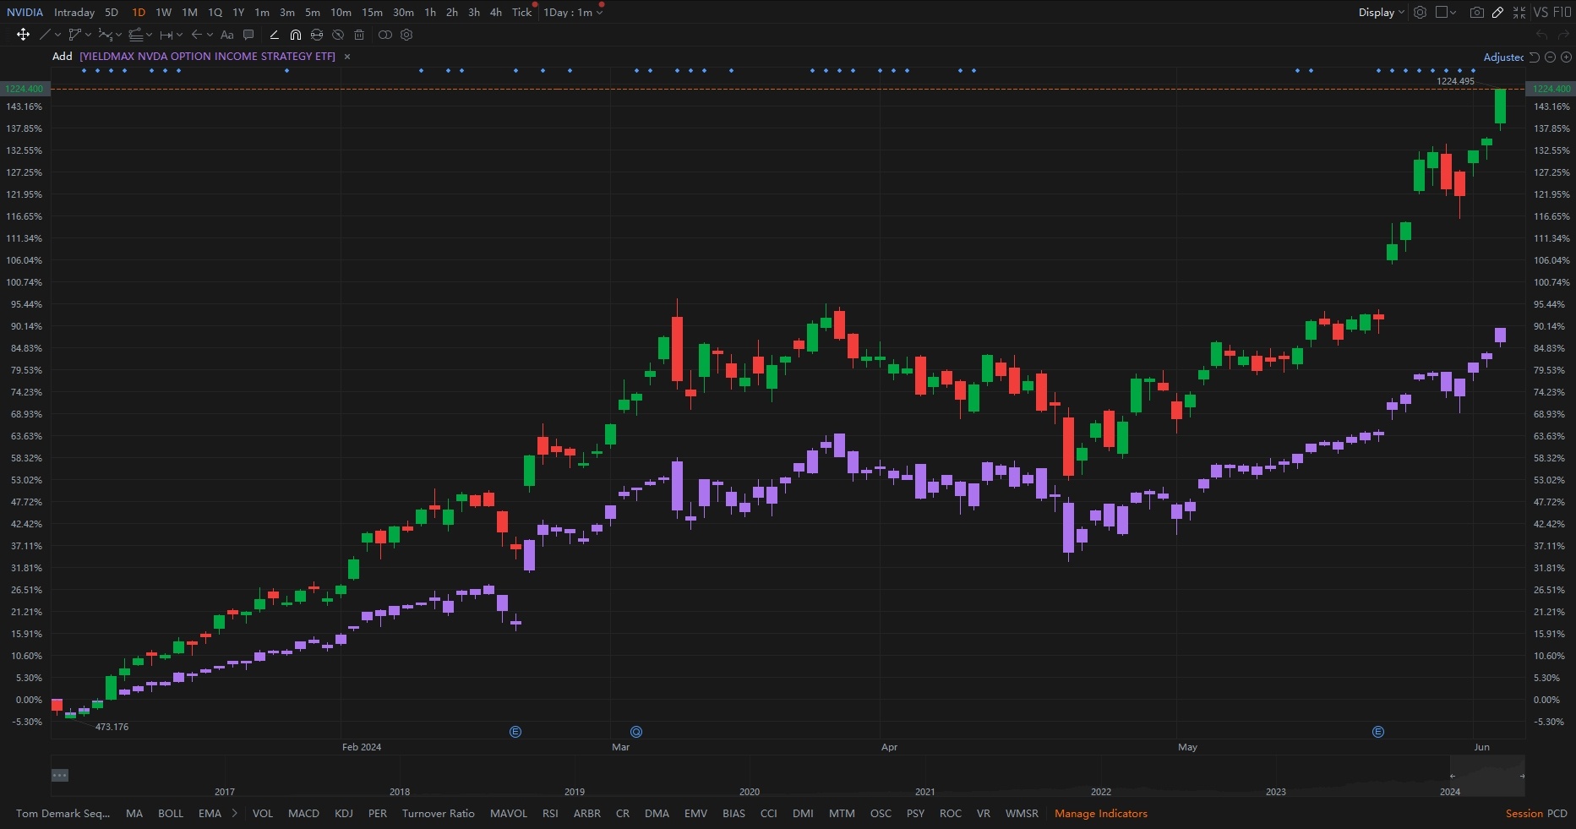Screen dimensions: 1576x829
Task: Add a comment bubble note
Action: [x=248, y=35]
